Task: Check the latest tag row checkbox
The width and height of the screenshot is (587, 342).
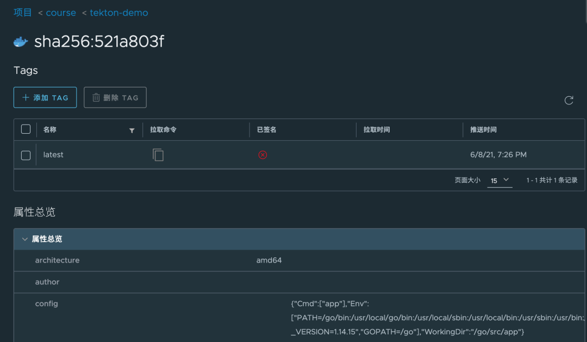Action: (26, 155)
